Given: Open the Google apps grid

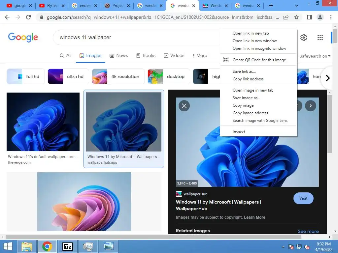Looking at the screenshot, I should coord(320,38).
